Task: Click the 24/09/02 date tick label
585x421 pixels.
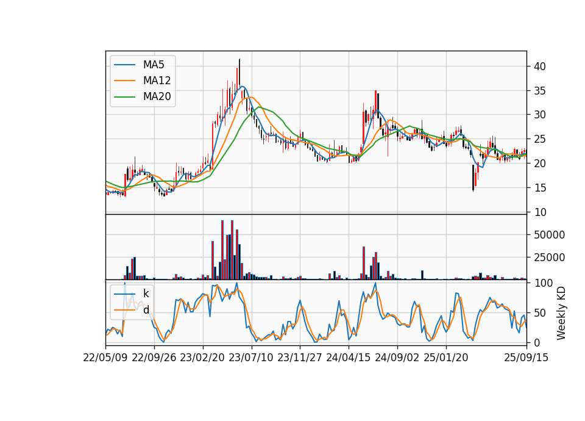Action: [x=397, y=358]
